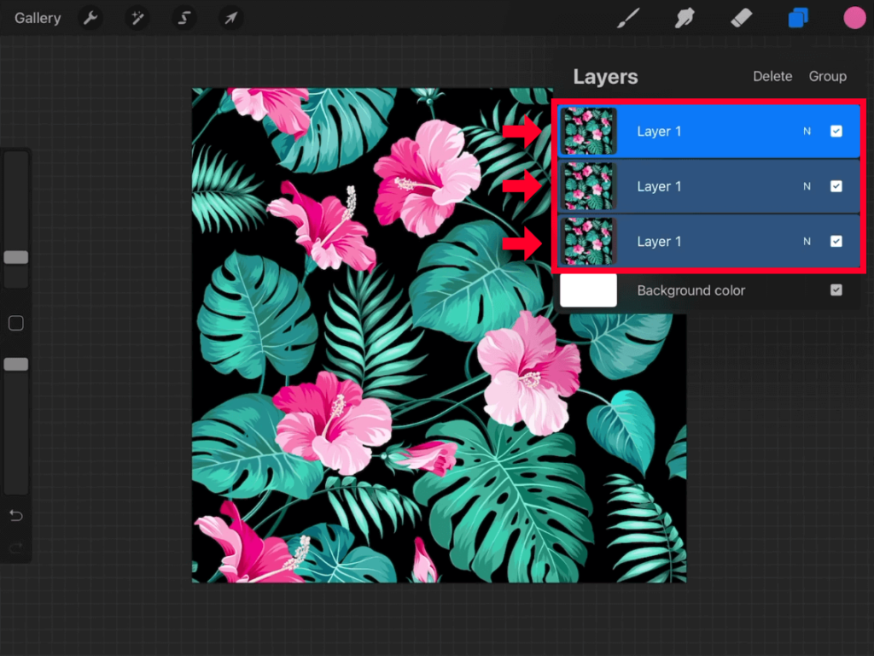Hide the middle Layer 1 layer
Image resolution: width=874 pixels, height=656 pixels.
click(836, 186)
